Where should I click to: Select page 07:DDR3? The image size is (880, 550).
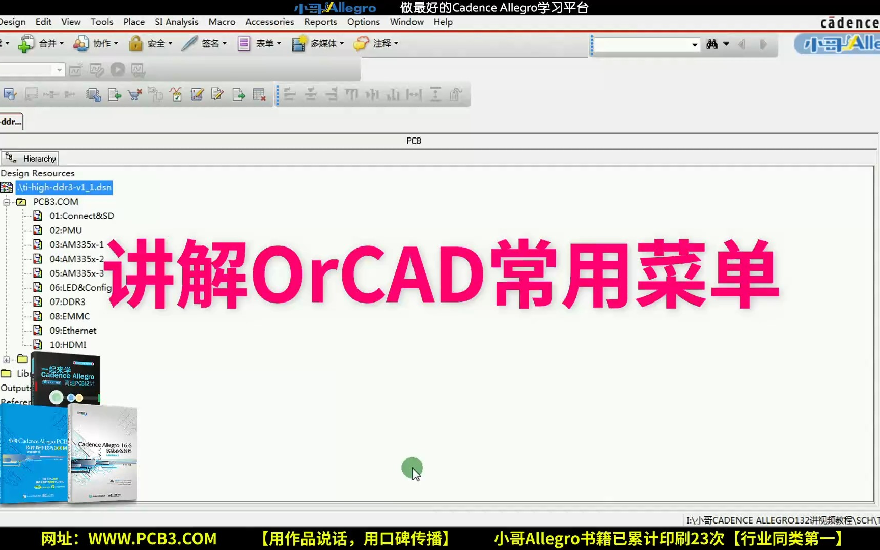click(68, 302)
